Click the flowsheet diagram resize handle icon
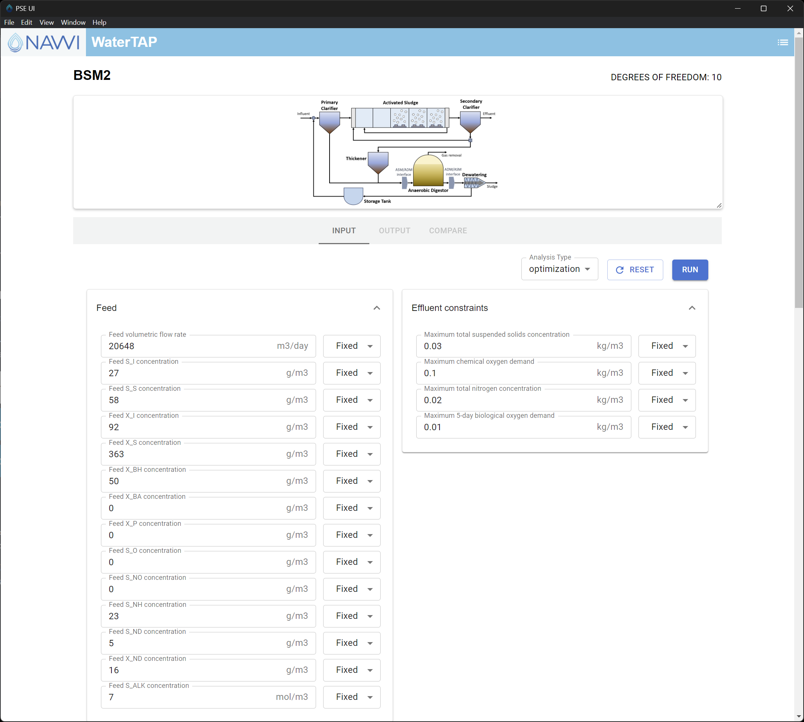This screenshot has width=804, height=722. coord(719,205)
